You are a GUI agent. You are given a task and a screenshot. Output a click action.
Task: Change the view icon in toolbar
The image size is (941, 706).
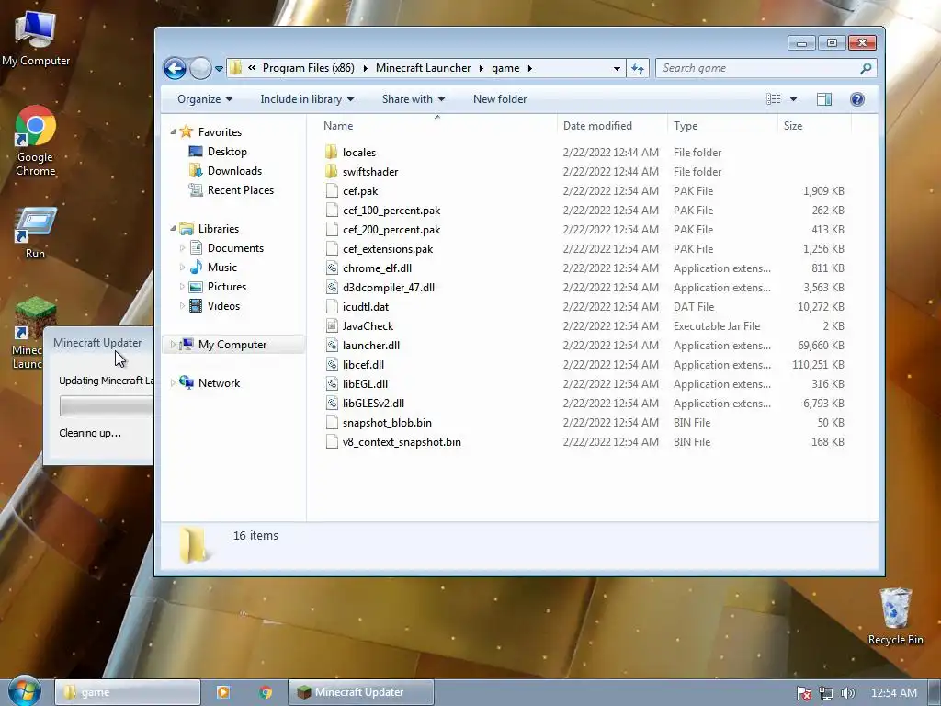[x=774, y=99]
